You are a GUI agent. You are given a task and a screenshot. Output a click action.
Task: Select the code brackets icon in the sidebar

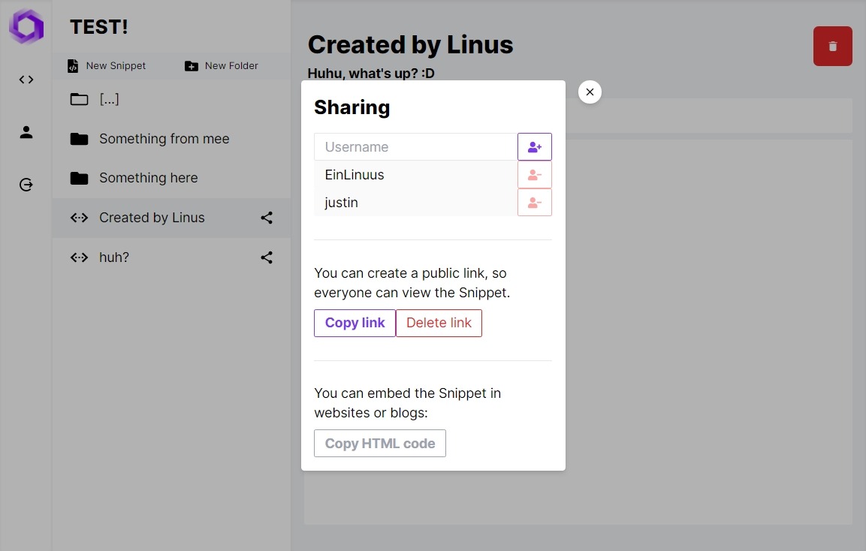pyautogui.click(x=26, y=79)
